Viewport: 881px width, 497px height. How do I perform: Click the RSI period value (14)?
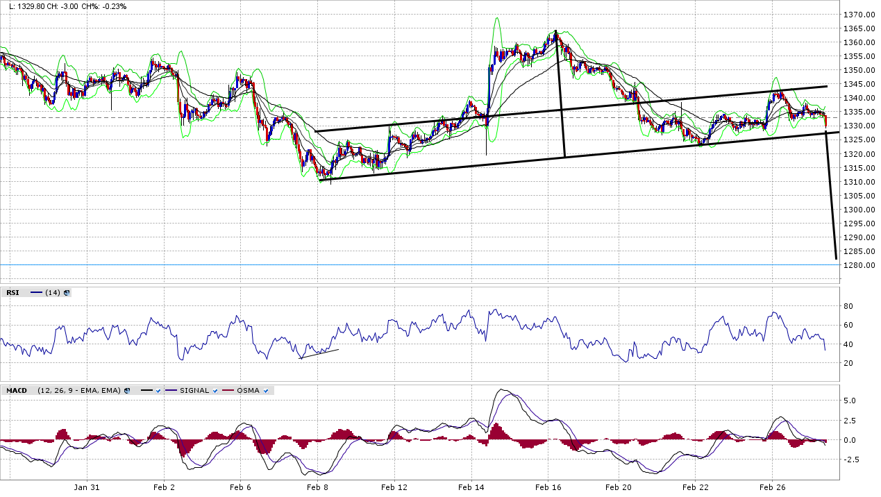[x=52, y=293]
